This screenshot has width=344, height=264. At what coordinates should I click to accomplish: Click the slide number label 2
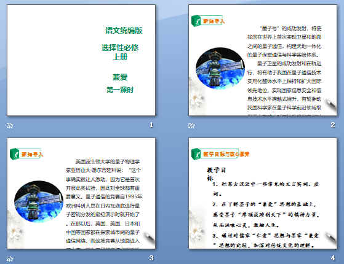click(x=333, y=125)
